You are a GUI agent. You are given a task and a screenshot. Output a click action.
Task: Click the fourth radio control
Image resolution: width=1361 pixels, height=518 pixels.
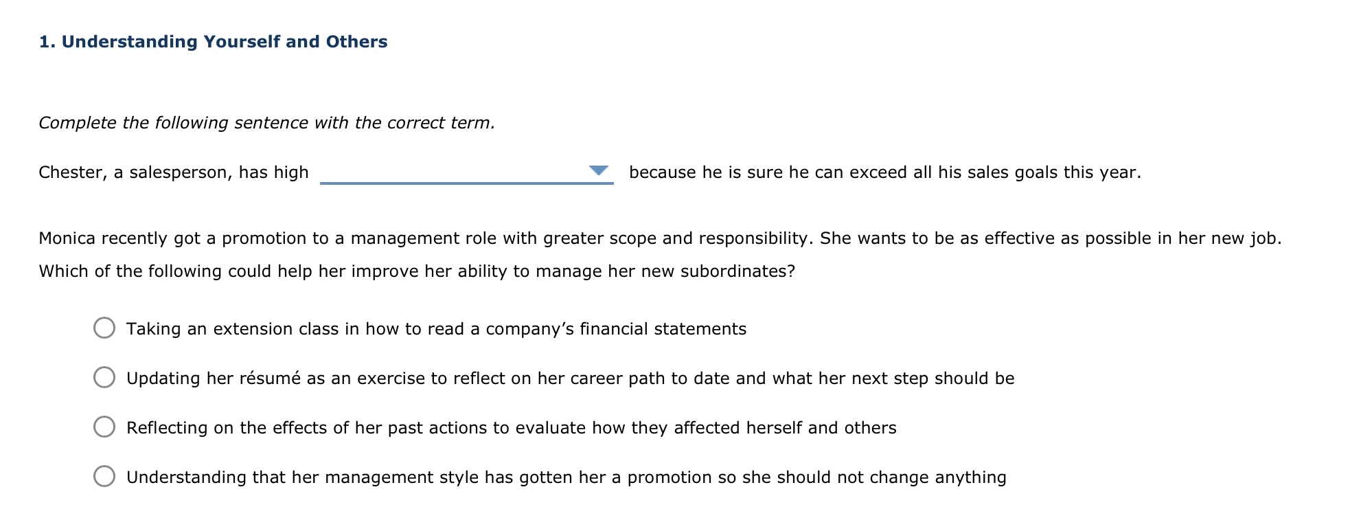coord(104,475)
